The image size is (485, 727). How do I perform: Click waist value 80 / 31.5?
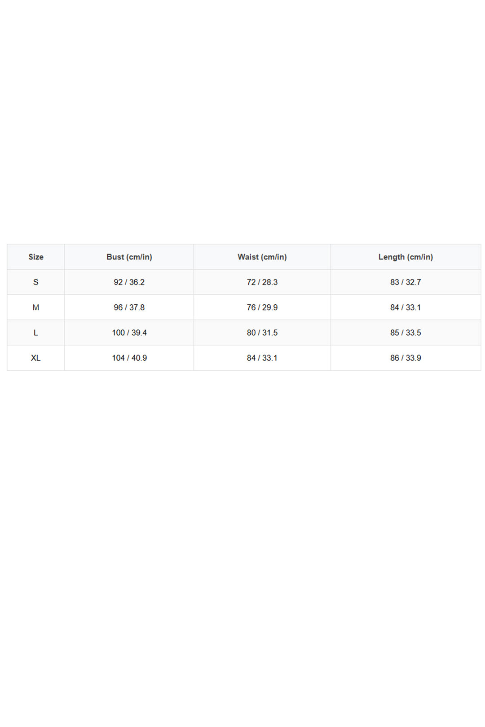[262, 333]
